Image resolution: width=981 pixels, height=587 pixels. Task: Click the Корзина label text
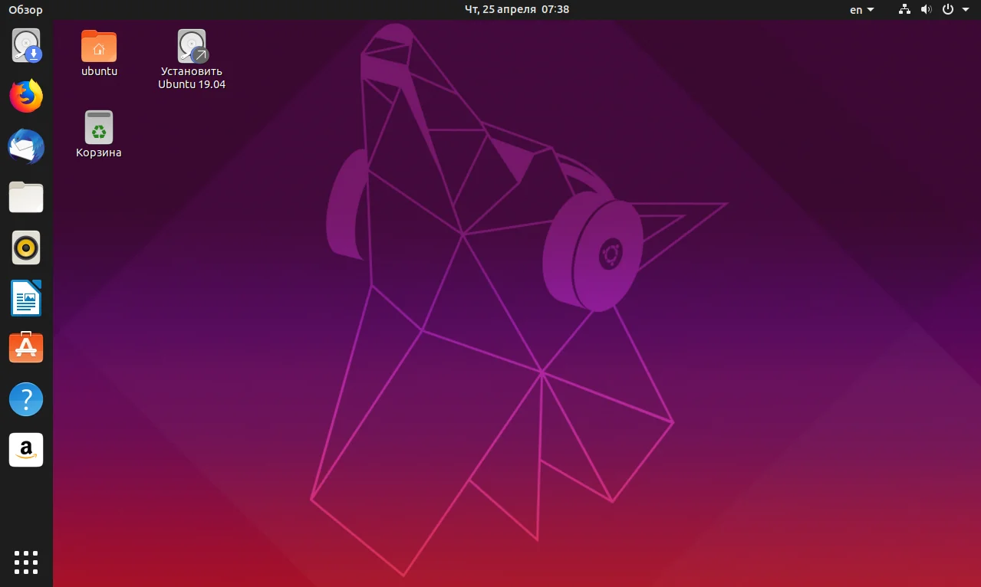point(99,152)
